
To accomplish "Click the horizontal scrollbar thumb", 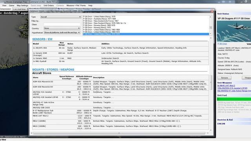I will coord(119,133).
